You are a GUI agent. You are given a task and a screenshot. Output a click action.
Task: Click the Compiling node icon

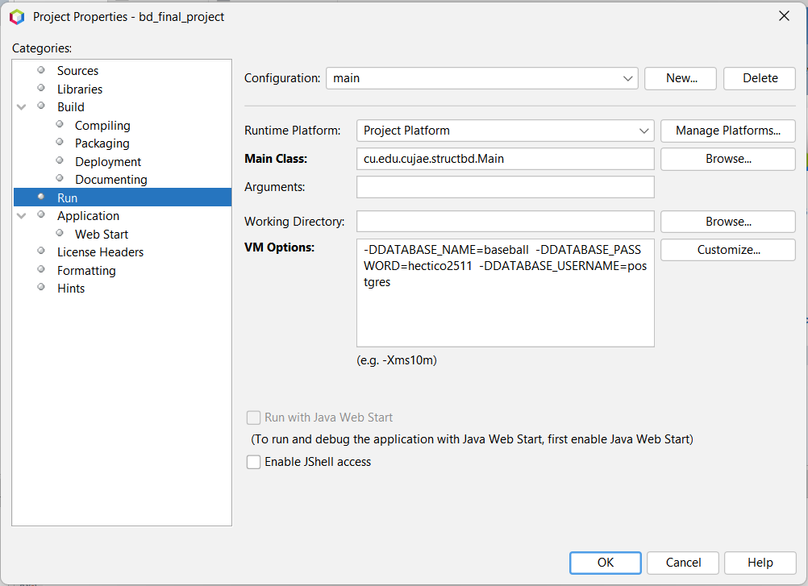(x=58, y=125)
